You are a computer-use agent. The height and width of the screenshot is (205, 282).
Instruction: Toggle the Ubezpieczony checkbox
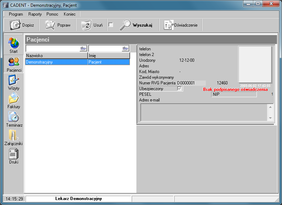click(180, 89)
